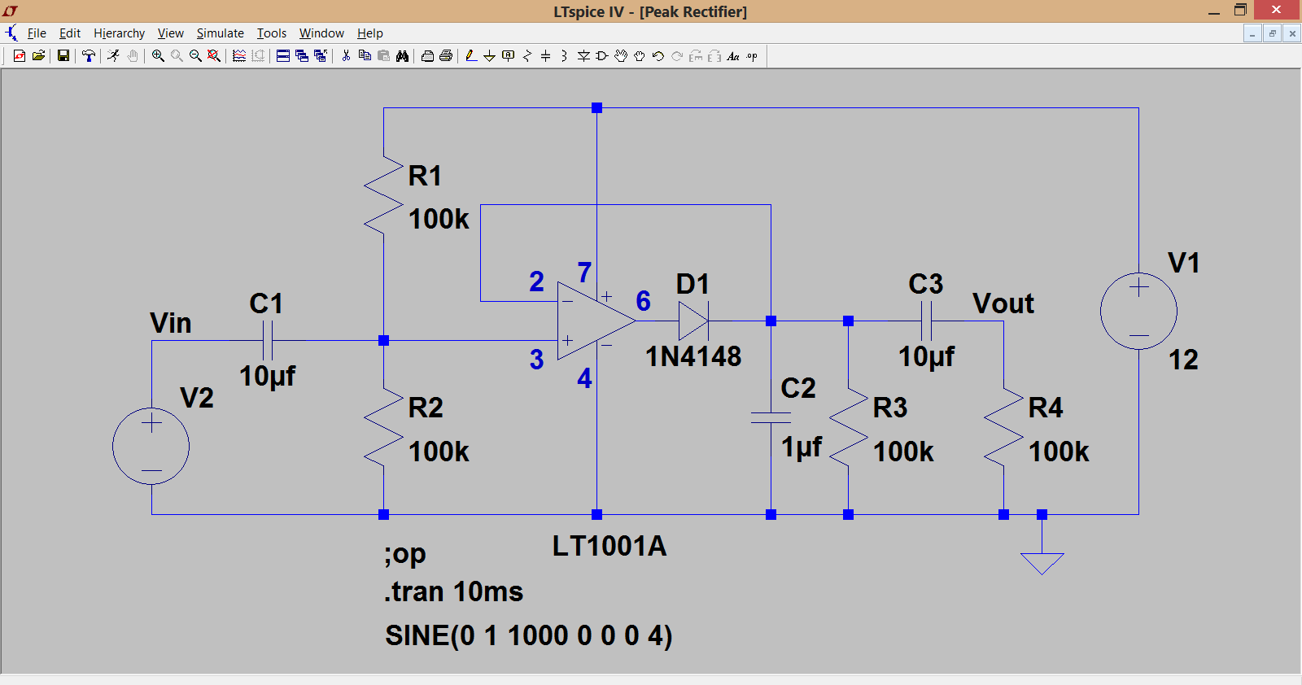Click the '12' value of V1
The image size is (1302, 685).
[x=1183, y=360]
